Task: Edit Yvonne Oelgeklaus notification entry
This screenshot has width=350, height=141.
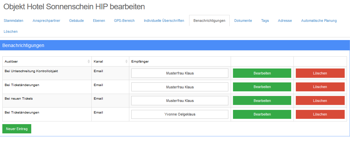Action: [262, 114]
